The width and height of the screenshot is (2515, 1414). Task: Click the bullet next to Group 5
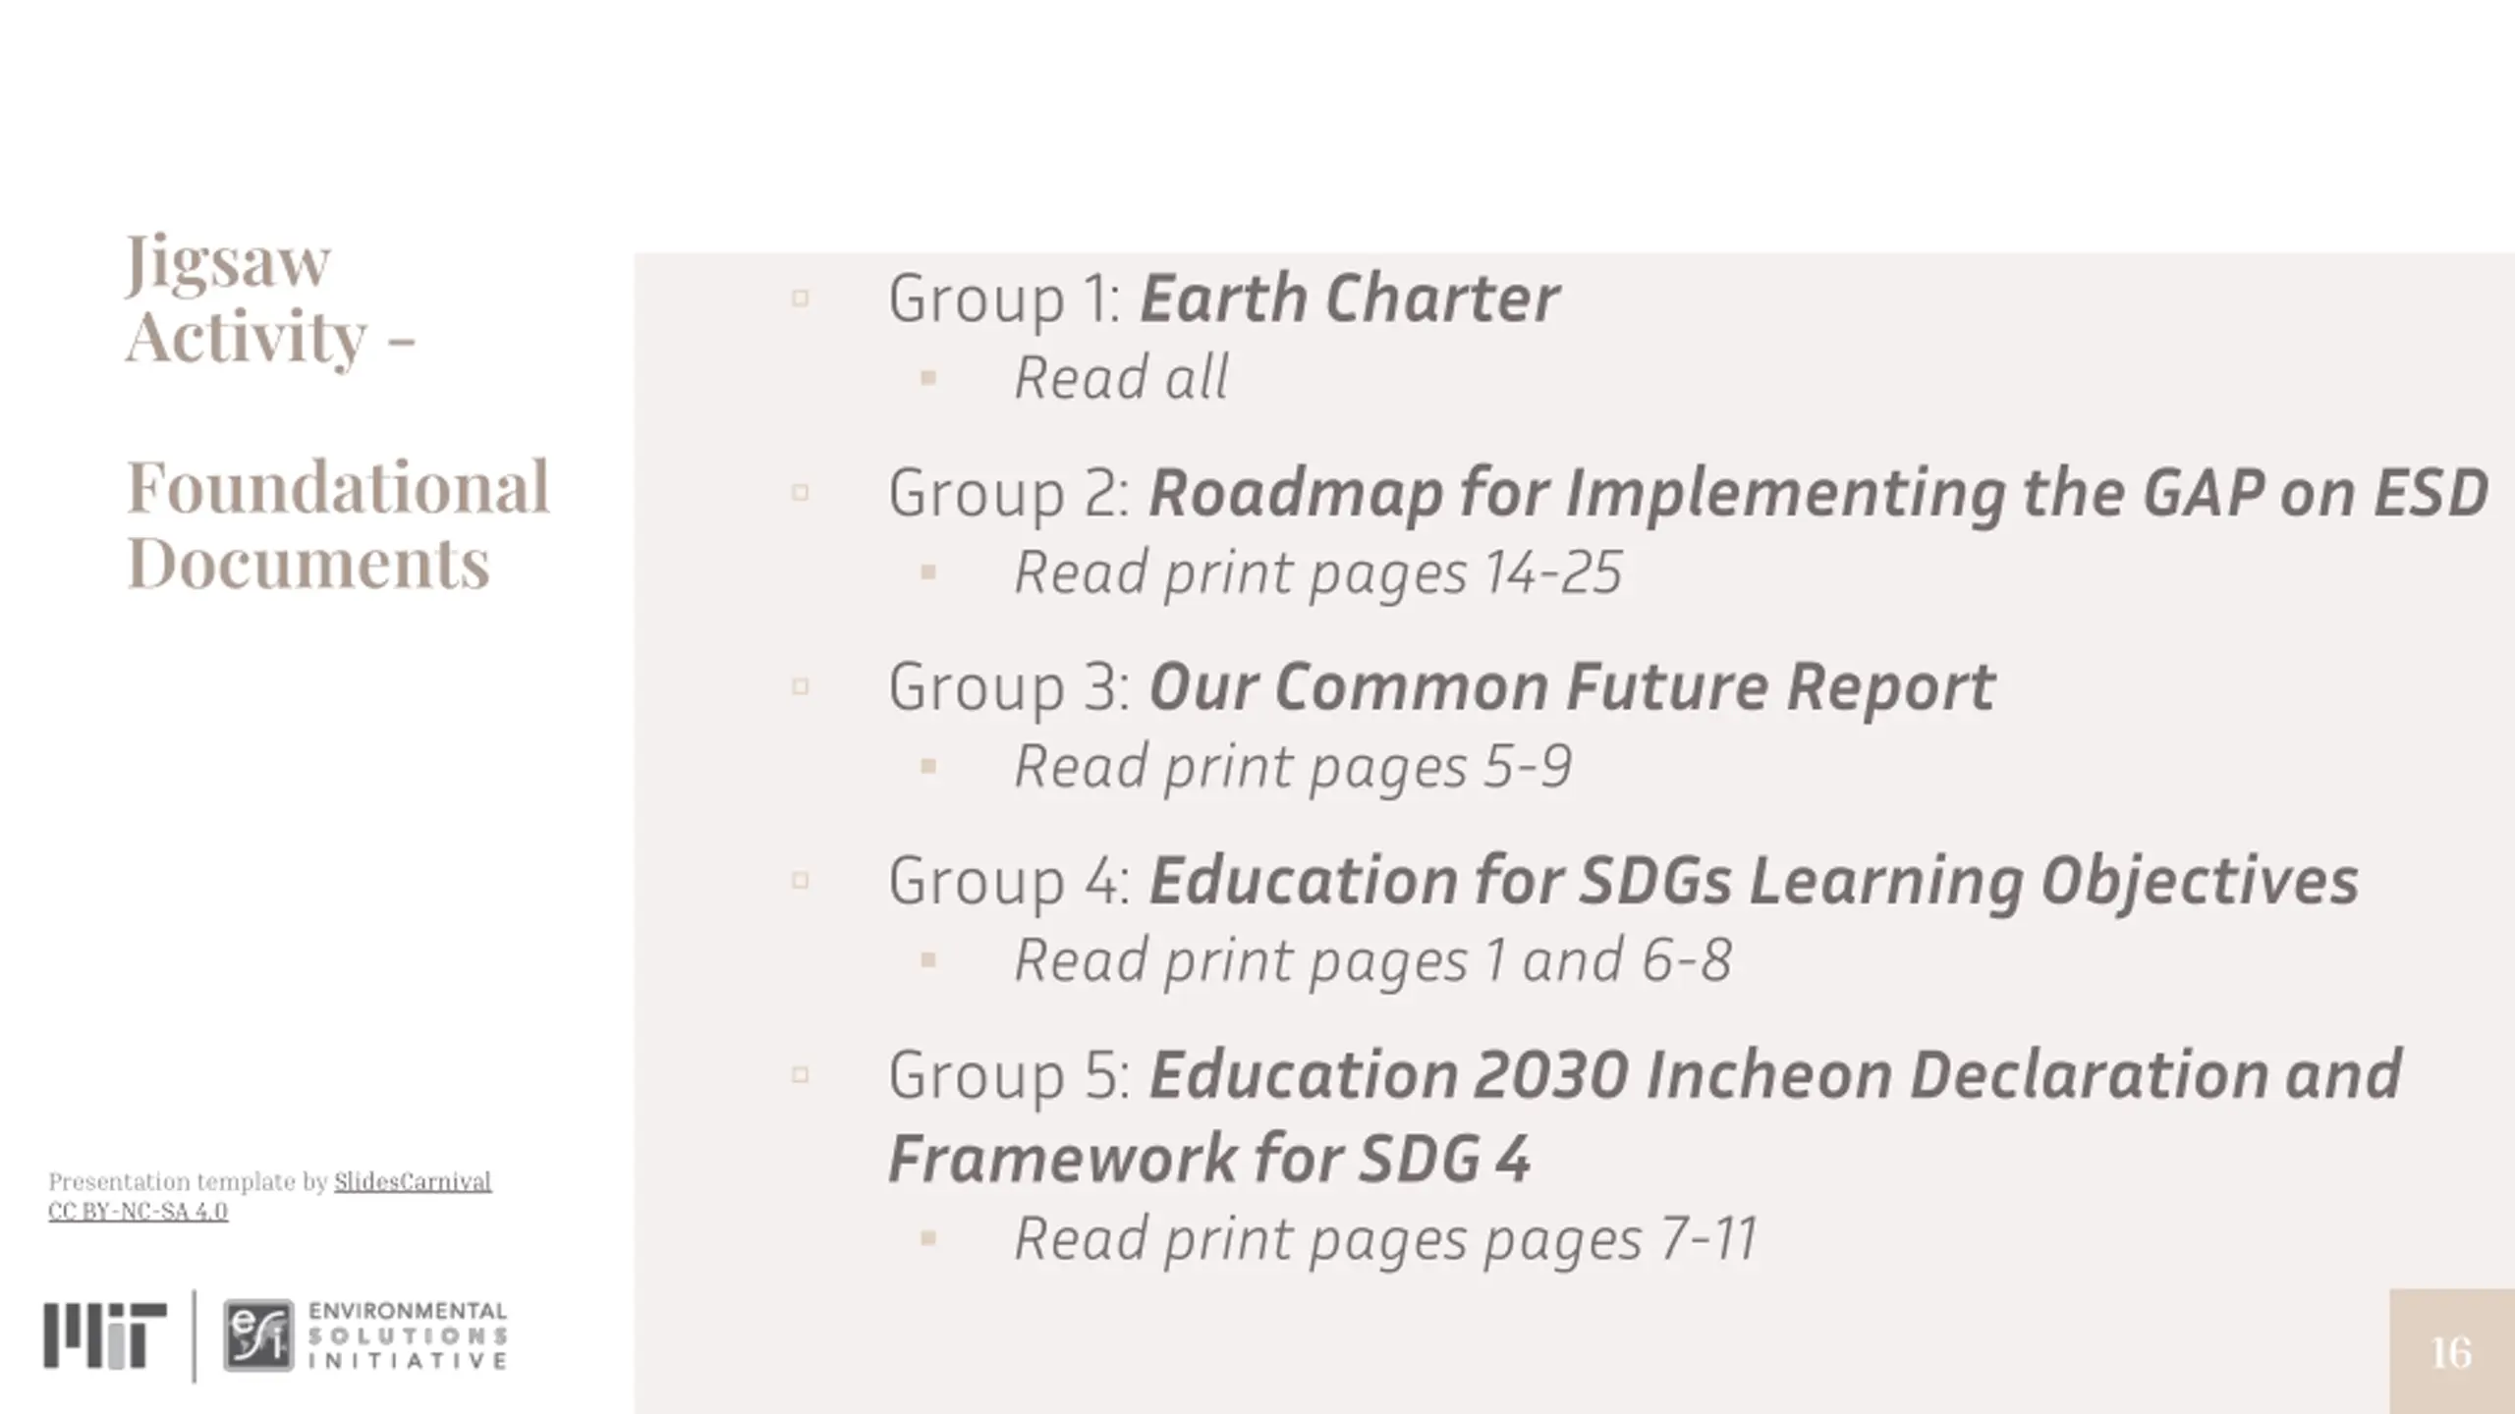[801, 1074]
